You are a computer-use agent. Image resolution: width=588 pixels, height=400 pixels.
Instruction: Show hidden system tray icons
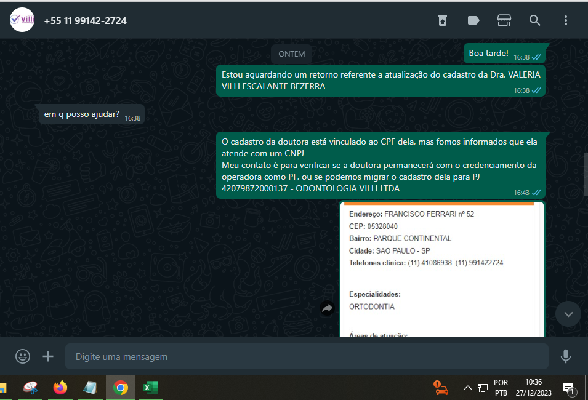467,388
